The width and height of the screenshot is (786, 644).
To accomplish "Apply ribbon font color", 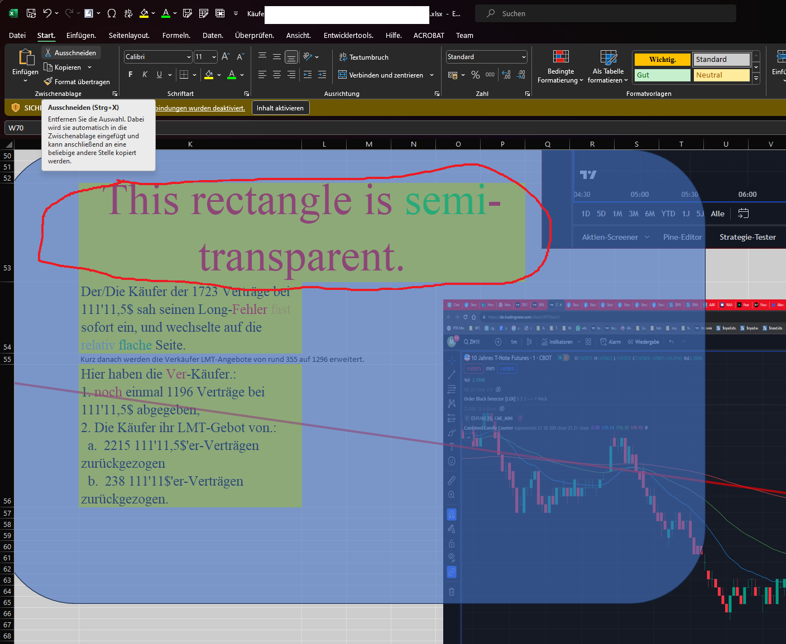I will pos(232,75).
